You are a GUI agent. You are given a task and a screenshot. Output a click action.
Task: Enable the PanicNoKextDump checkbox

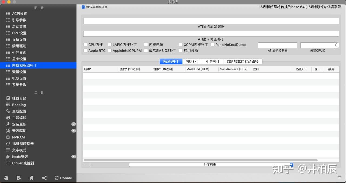coord(212,45)
